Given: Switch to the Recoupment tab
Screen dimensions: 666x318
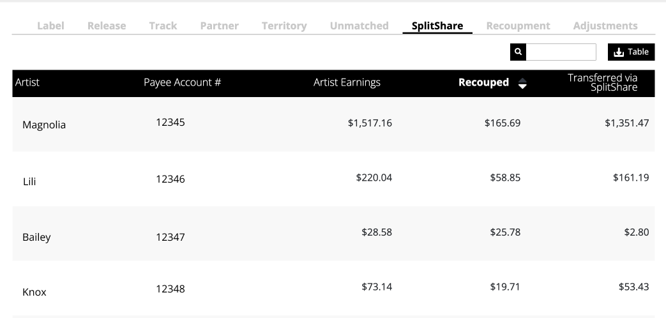Looking at the screenshot, I should tap(518, 26).
